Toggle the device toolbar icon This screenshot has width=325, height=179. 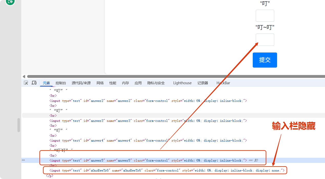(x=34, y=83)
